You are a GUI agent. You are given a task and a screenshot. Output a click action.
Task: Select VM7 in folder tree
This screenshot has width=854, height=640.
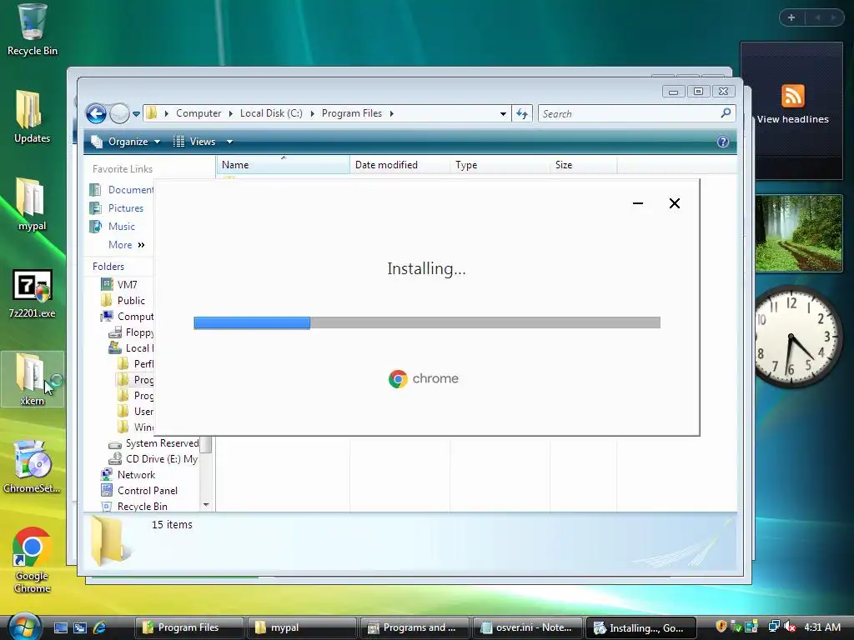click(120, 284)
